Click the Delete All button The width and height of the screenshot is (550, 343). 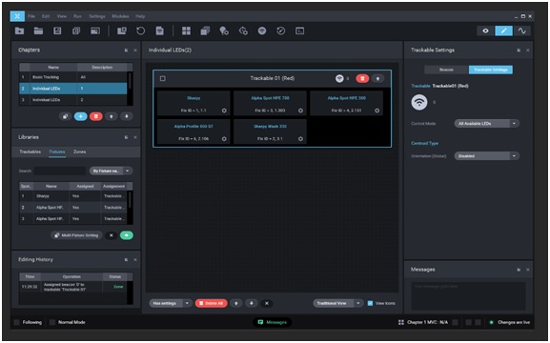click(212, 303)
